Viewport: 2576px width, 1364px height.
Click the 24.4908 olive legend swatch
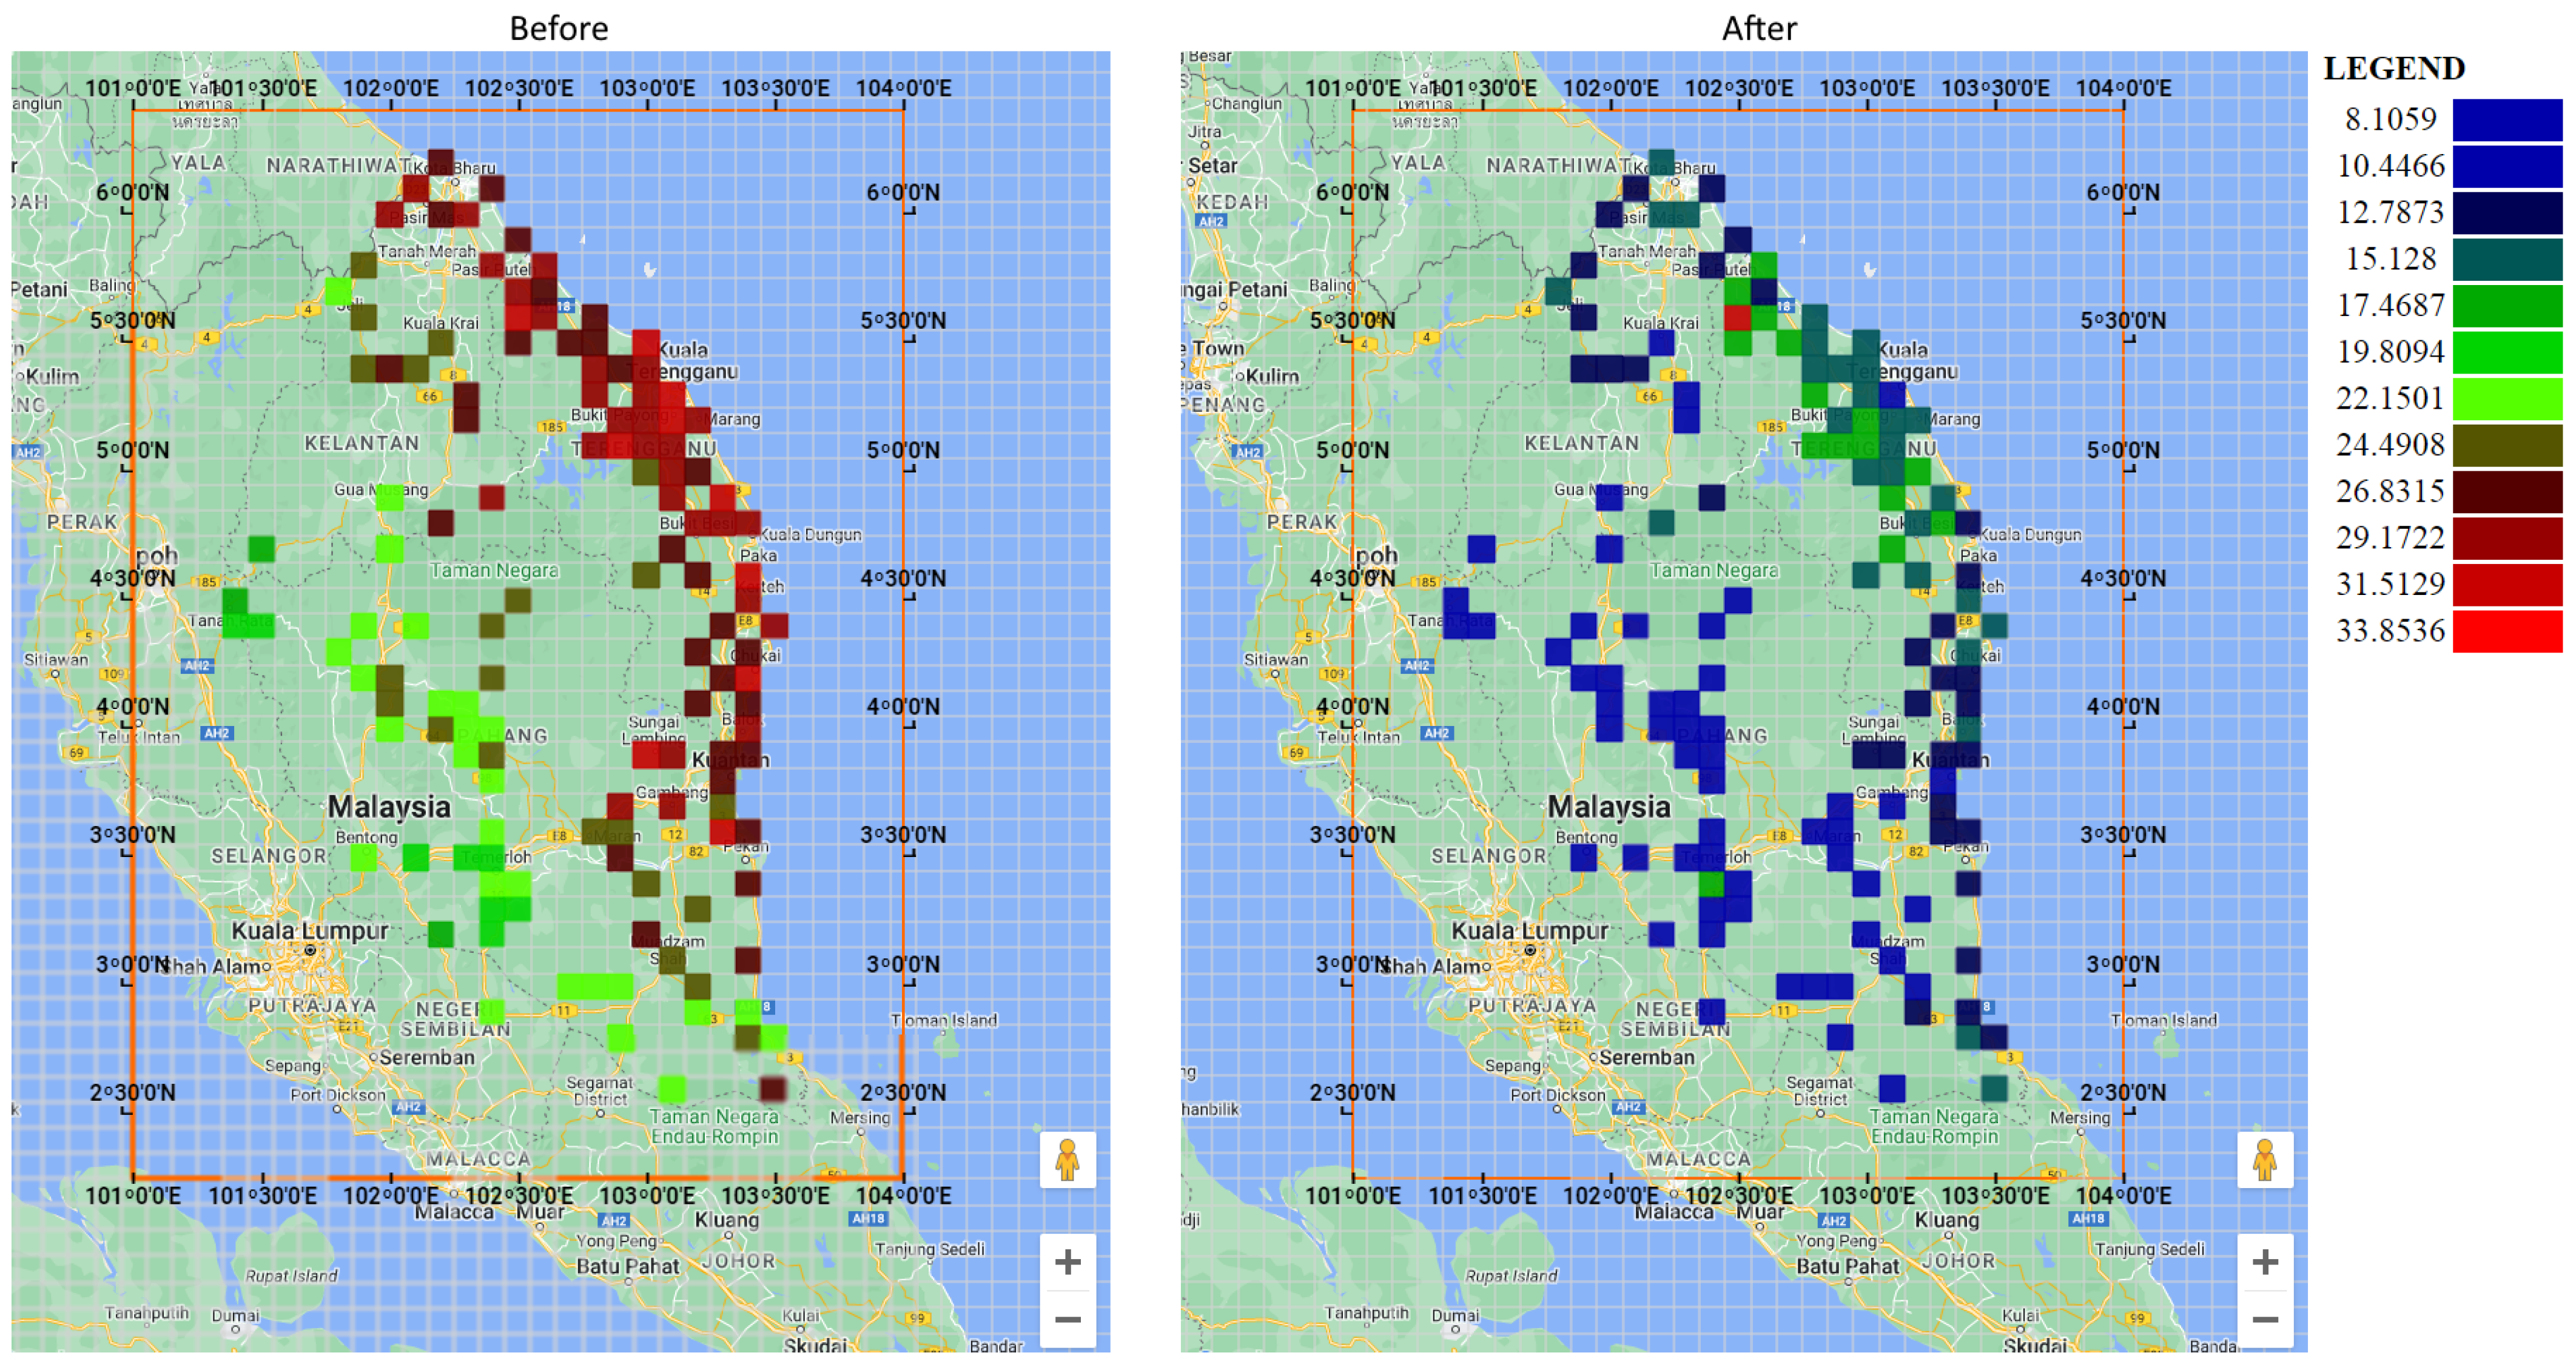click(x=2507, y=445)
